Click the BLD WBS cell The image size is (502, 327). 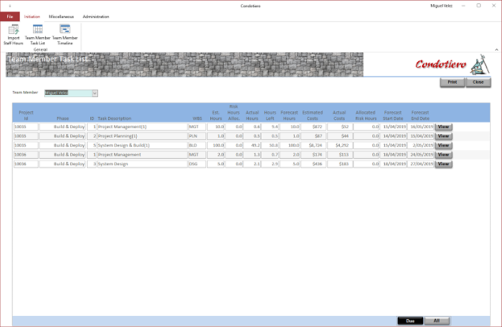tap(197, 145)
